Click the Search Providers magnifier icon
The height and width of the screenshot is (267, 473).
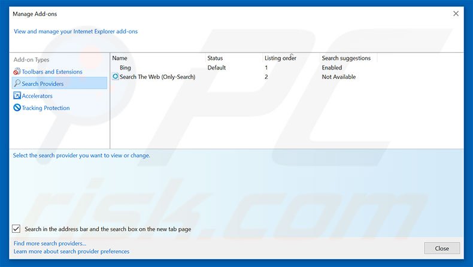tap(17, 83)
